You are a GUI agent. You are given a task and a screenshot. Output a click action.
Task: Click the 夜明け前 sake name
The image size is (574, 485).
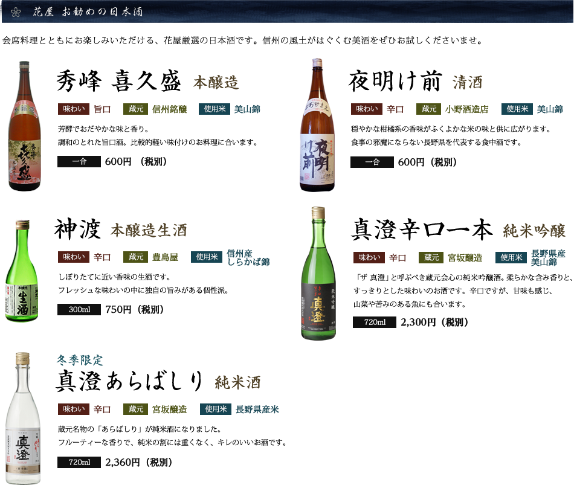tap(395, 82)
